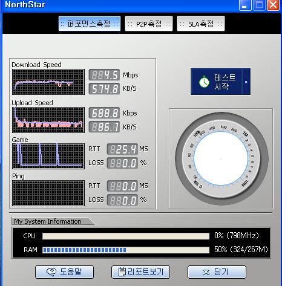Click the Game LOSS value 0.0

pyautogui.click(x=122, y=163)
